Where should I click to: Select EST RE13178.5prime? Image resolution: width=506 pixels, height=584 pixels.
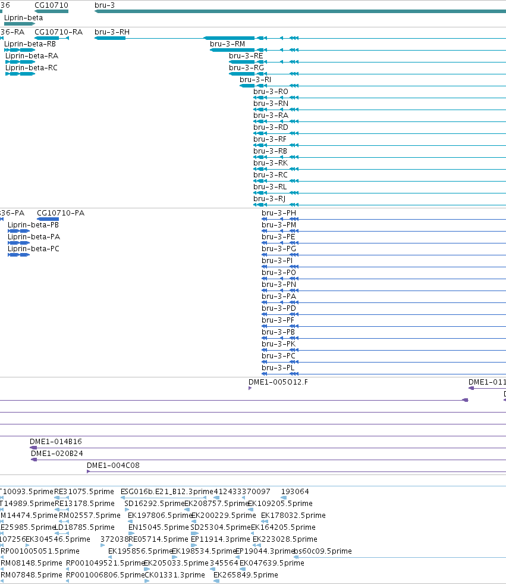click(x=85, y=504)
